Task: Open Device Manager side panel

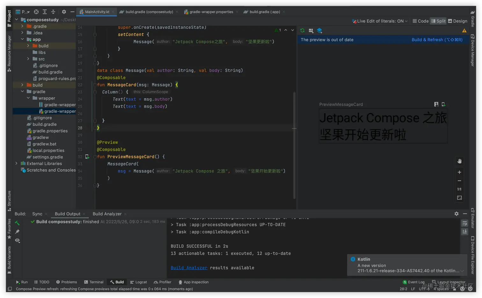Action: point(472,50)
